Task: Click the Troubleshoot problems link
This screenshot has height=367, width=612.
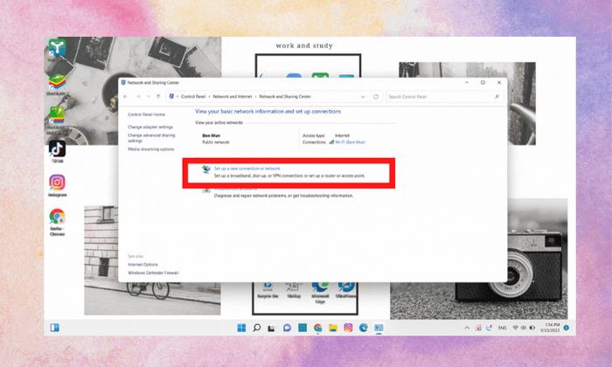Action: click(236, 189)
